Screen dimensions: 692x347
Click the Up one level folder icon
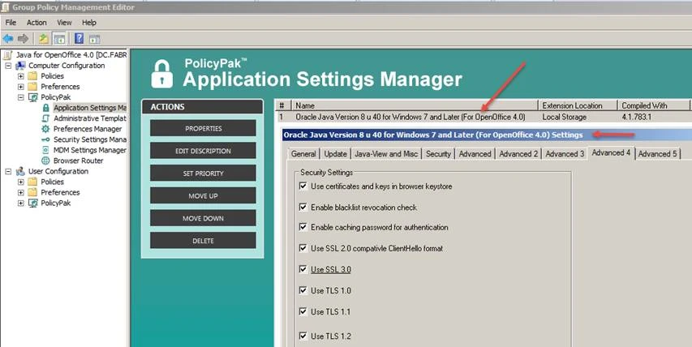point(44,38)
